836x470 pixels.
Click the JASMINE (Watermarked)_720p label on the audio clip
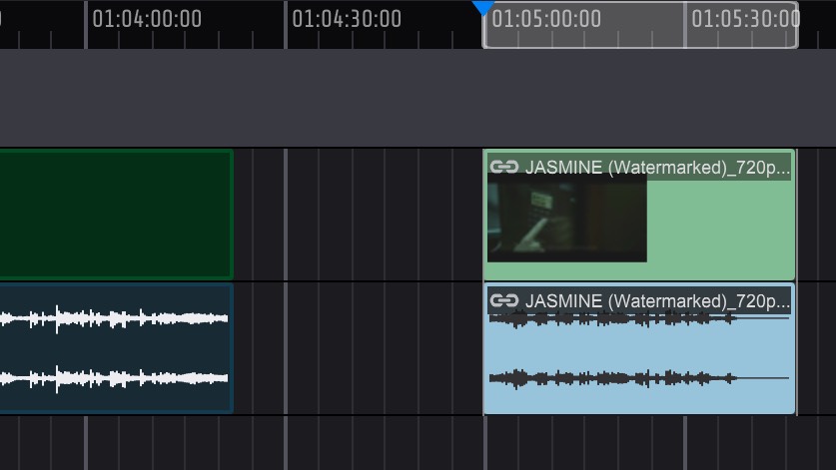click(x=657, y=301)
